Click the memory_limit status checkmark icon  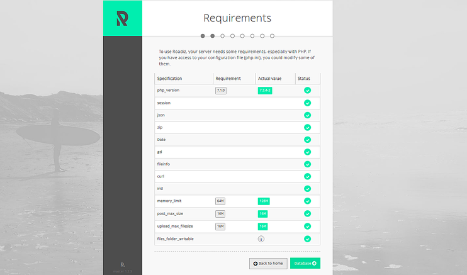tap(307, 201)
